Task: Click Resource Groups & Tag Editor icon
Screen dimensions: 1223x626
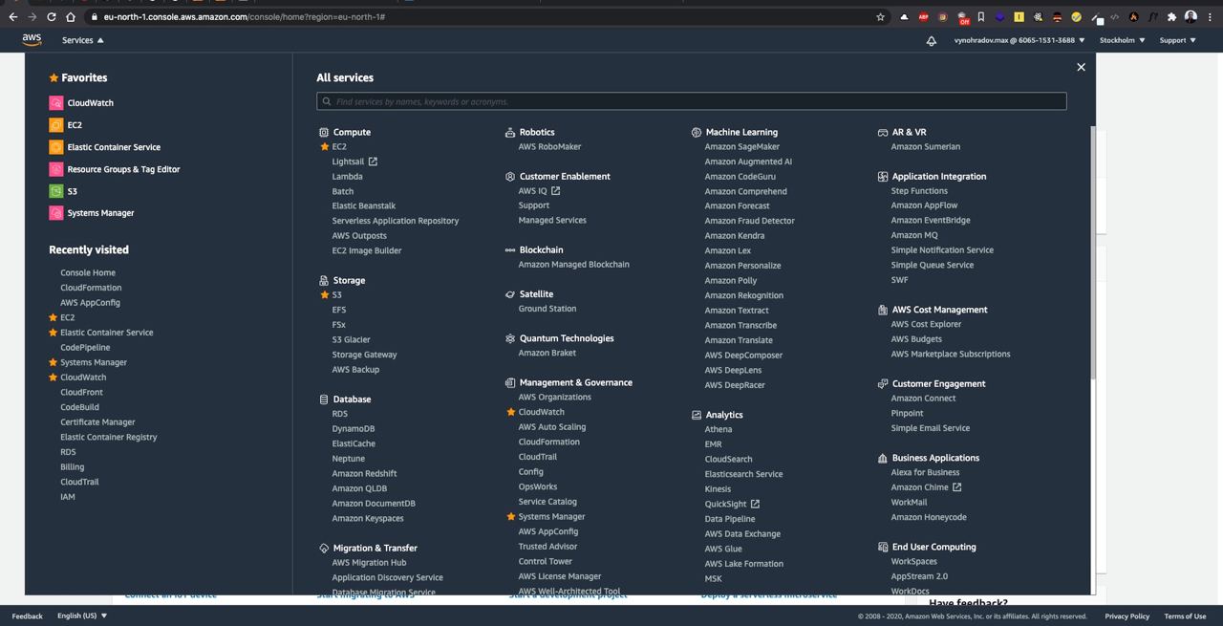Action: click(x=56, y=169)
